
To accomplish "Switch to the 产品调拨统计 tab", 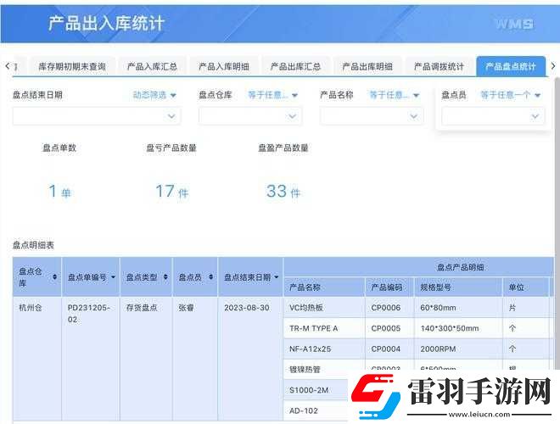I will click(439, 66).
